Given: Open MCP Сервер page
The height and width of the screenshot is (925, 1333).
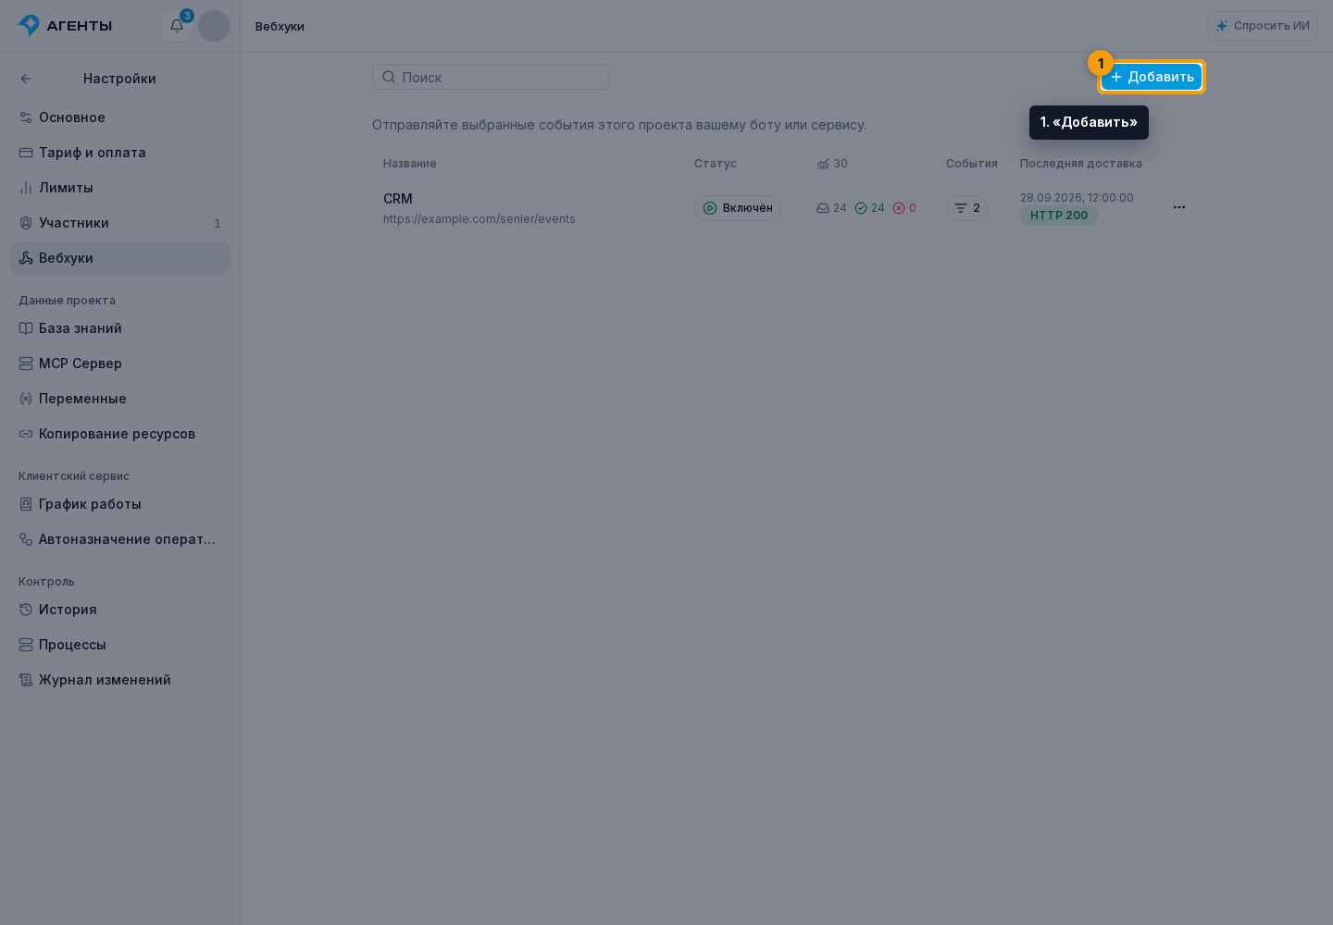Looking at the screenshot, I should [x=119, y=364].
